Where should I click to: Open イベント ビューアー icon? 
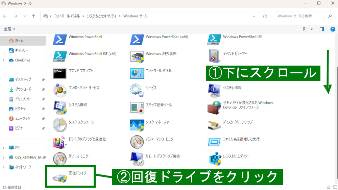[x=214, y=56]
